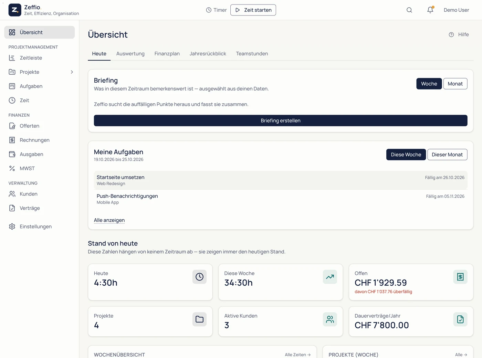Image resolution: width=482 pixels, height=358 pixels.
Task: Select Monat for the Briefing period
Action: [x=455, y=84]
